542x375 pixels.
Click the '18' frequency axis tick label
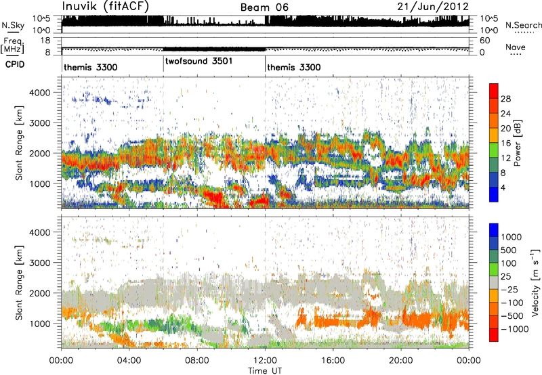(45, 41)
